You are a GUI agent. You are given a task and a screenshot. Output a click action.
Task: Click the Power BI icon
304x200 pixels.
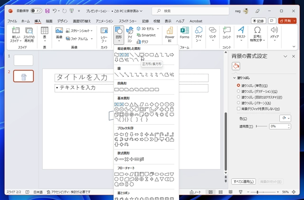pos(170,35)
